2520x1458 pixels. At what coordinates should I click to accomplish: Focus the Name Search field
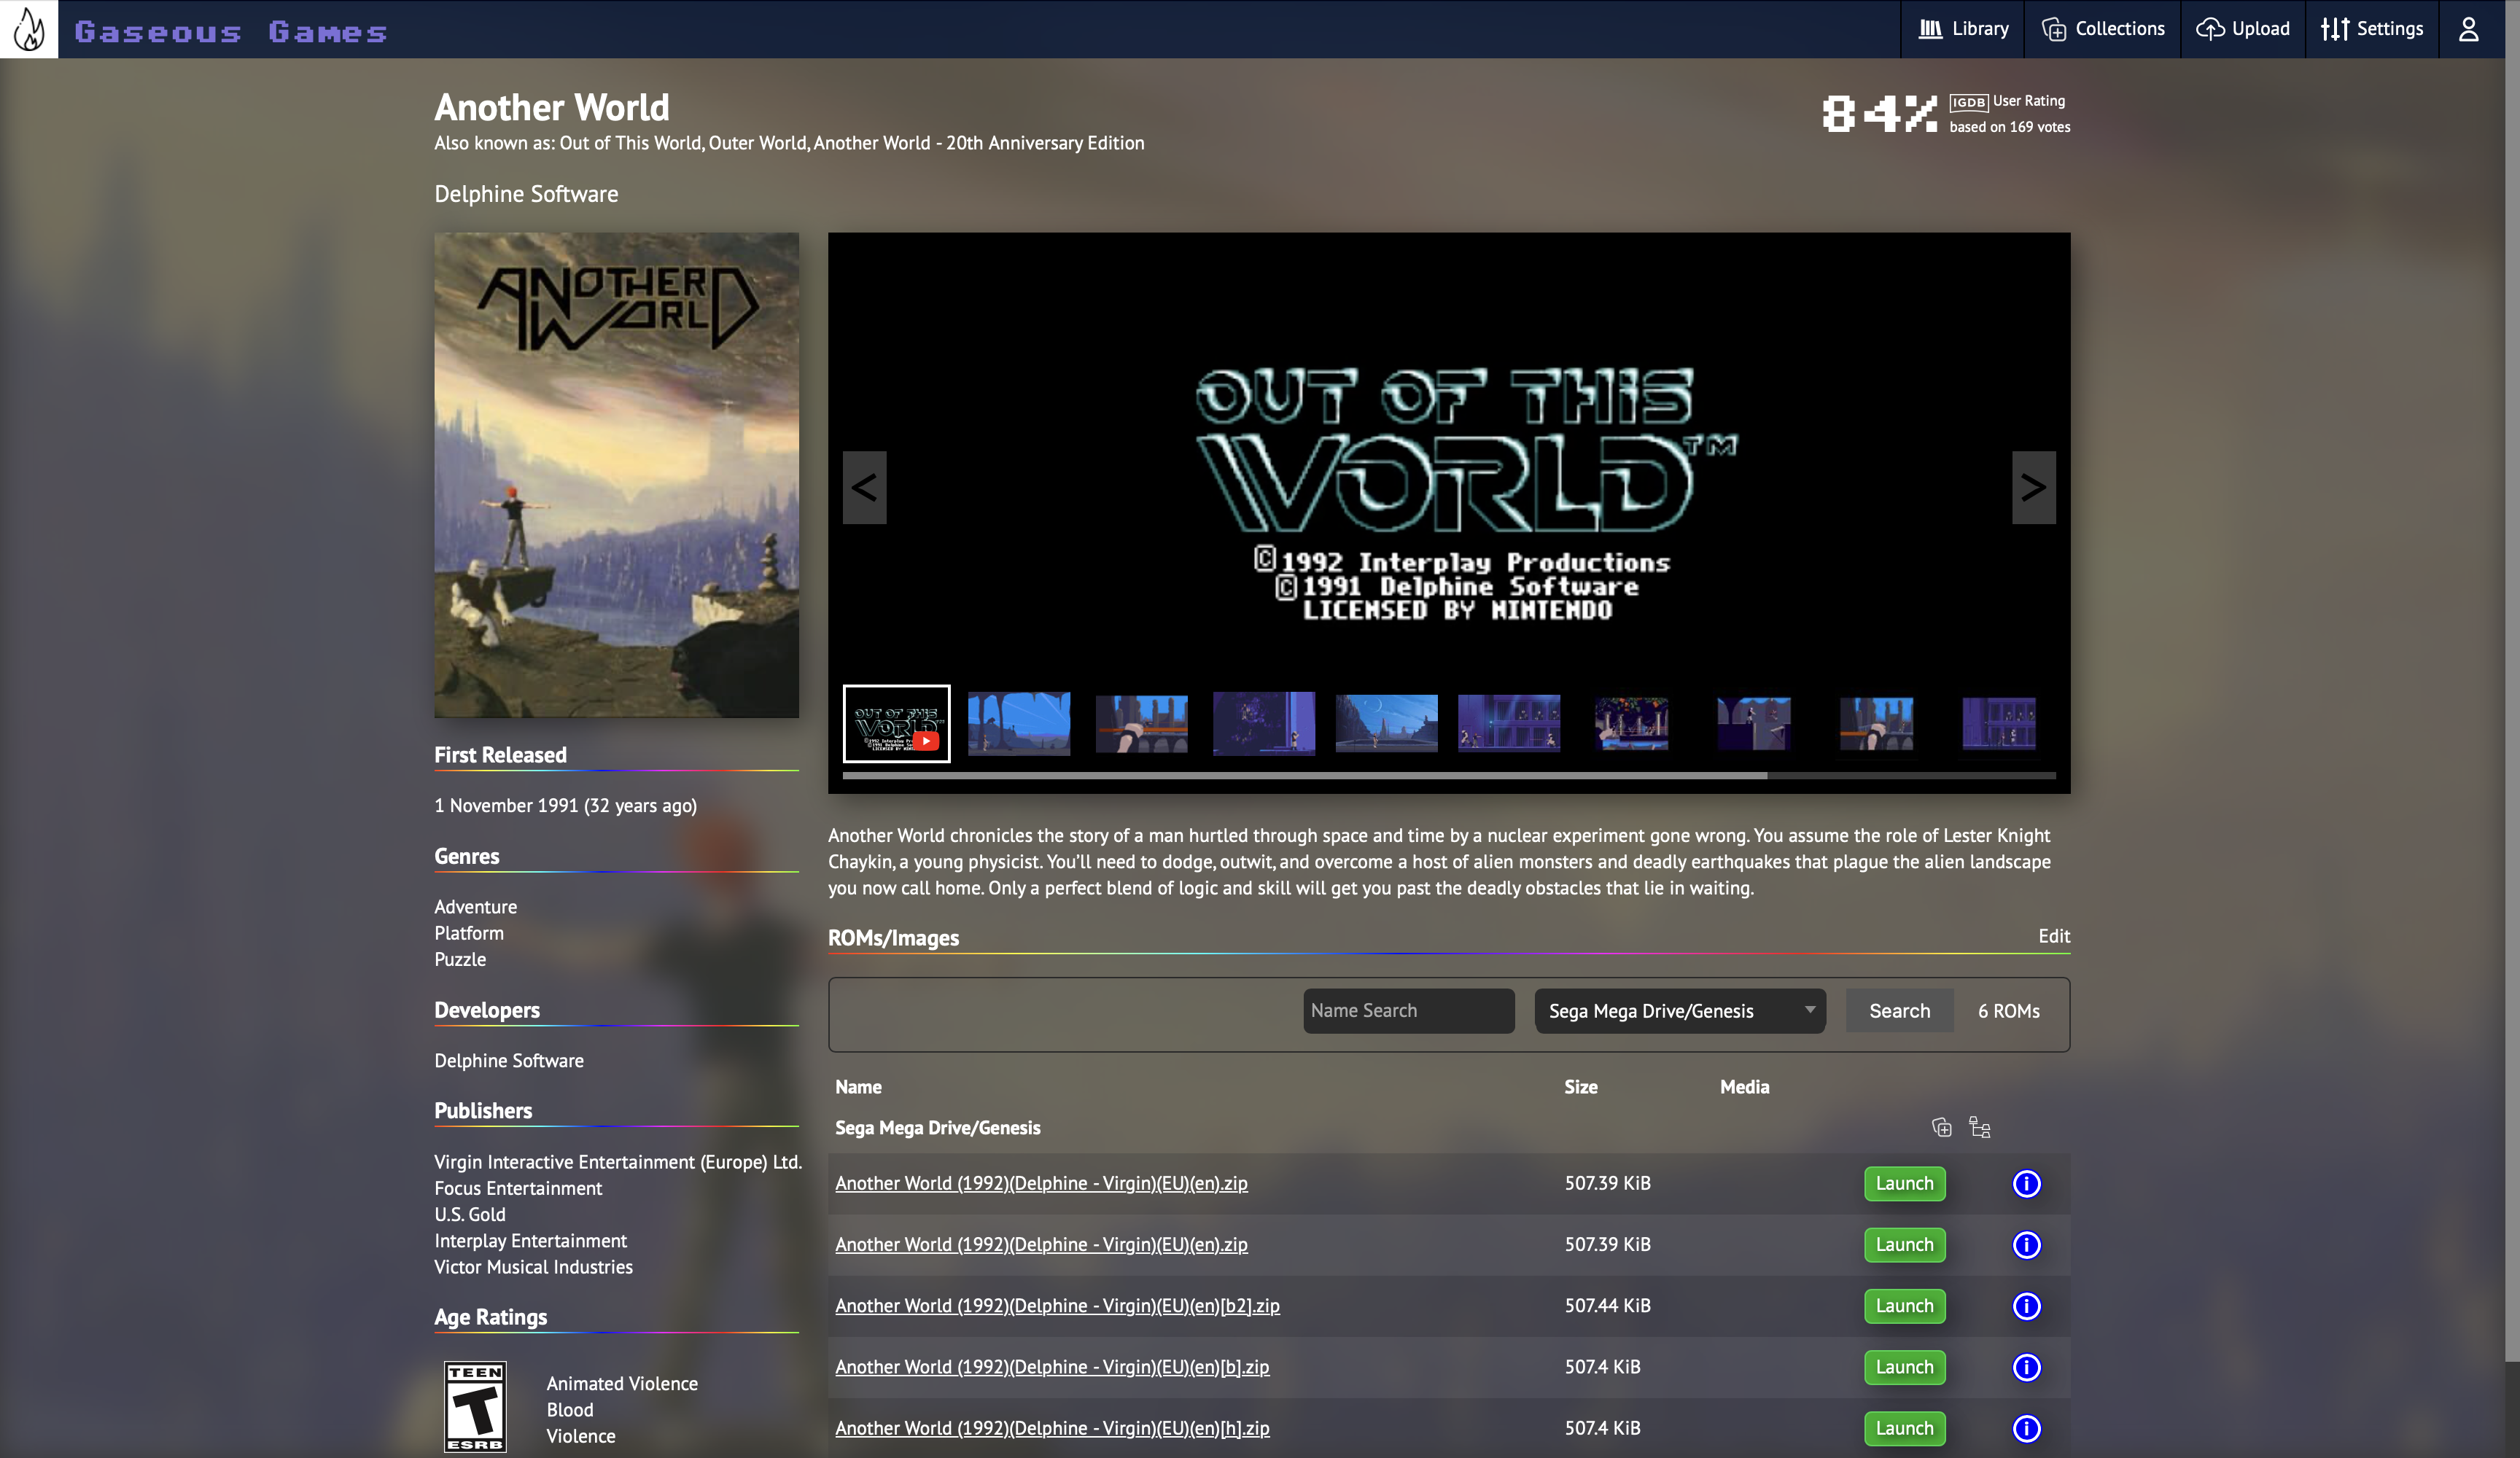coord(1408,1011)
